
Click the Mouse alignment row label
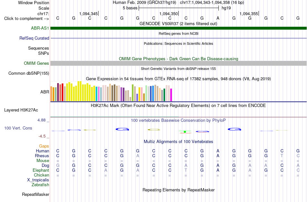[x=43, y=161]
